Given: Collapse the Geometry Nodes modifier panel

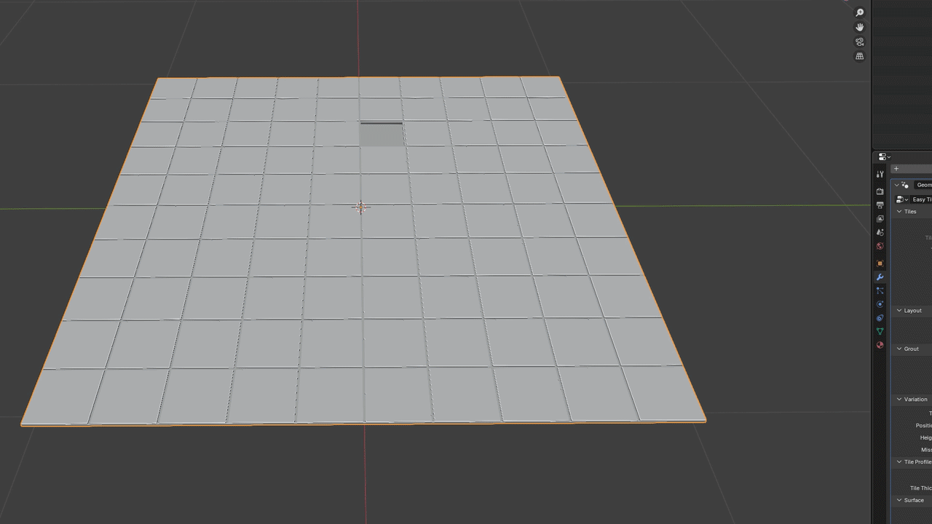Looking at the screenshot, I should pos(897,185).
